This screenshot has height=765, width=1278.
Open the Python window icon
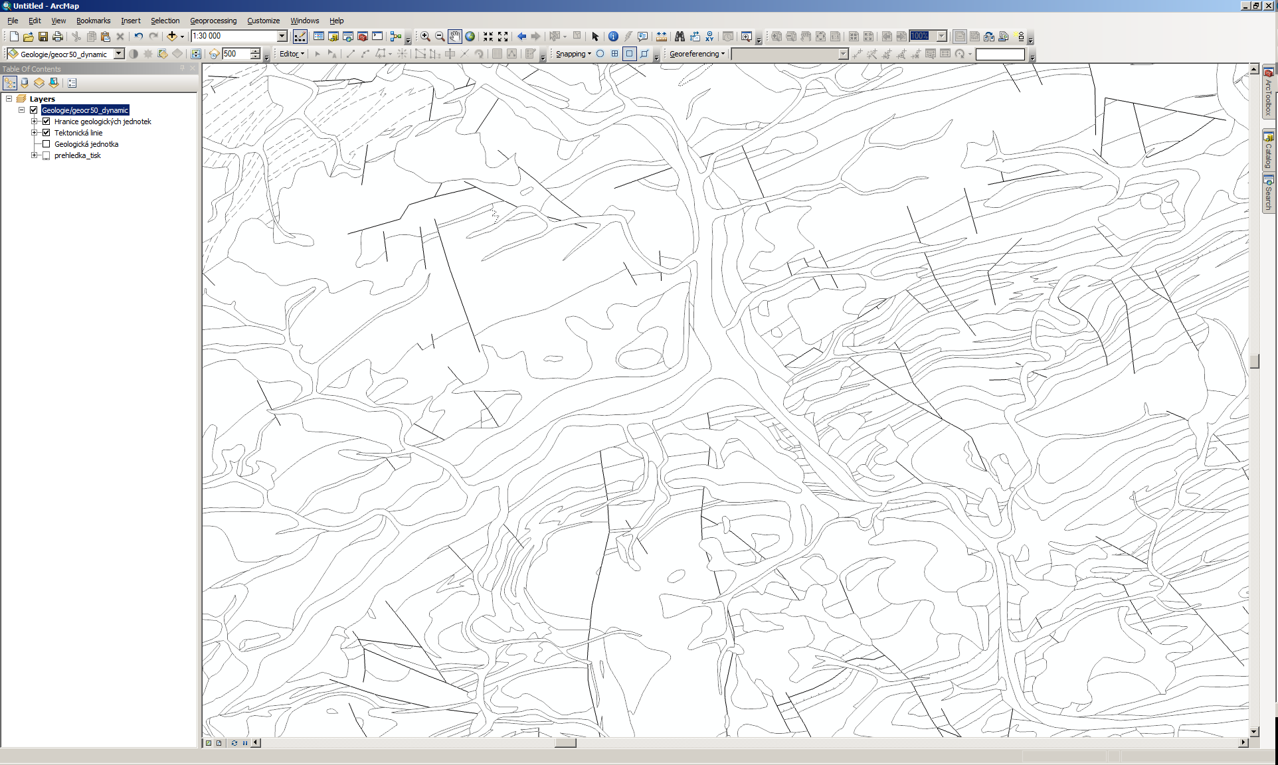377,37
